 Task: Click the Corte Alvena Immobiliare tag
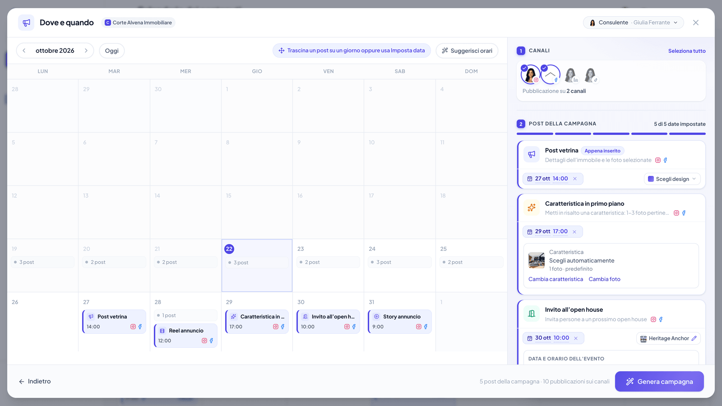139,23
